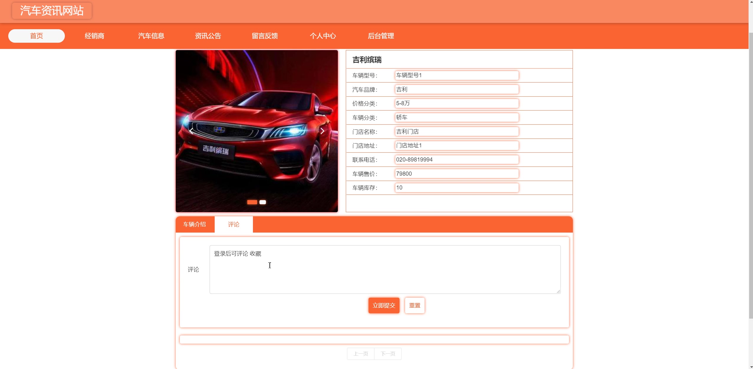This screenshot has width=753, height=369.
Task: Switch to the 评论 tab
Action: tap(234, 225)
